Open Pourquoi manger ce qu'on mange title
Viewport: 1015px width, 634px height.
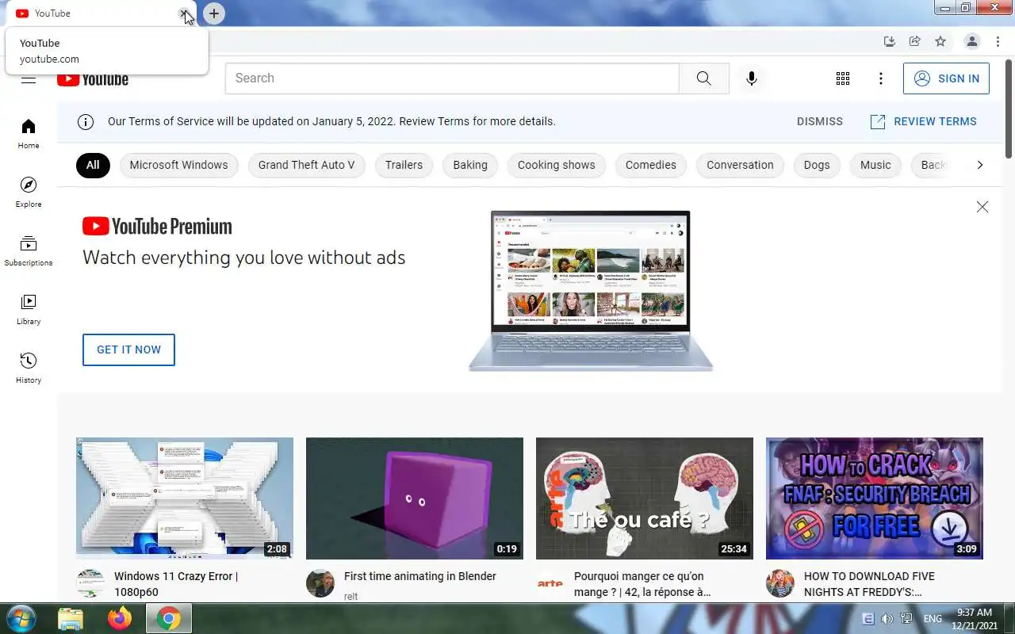click(642, 584)
